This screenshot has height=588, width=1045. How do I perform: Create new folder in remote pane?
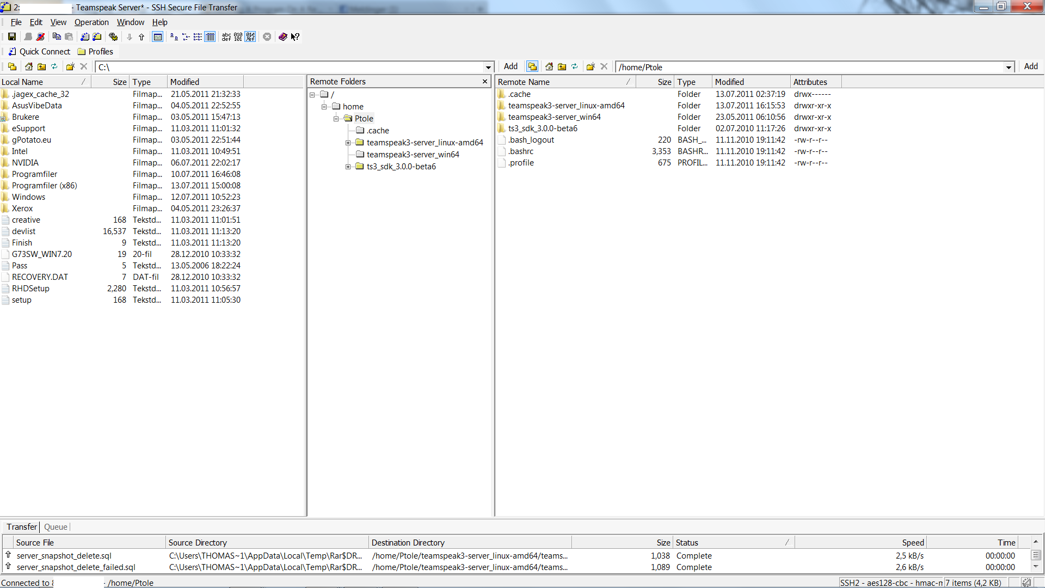tap(591, 66)
